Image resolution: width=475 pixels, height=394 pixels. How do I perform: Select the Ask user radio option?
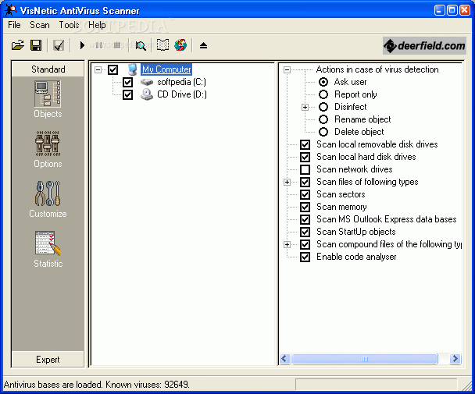323,82
